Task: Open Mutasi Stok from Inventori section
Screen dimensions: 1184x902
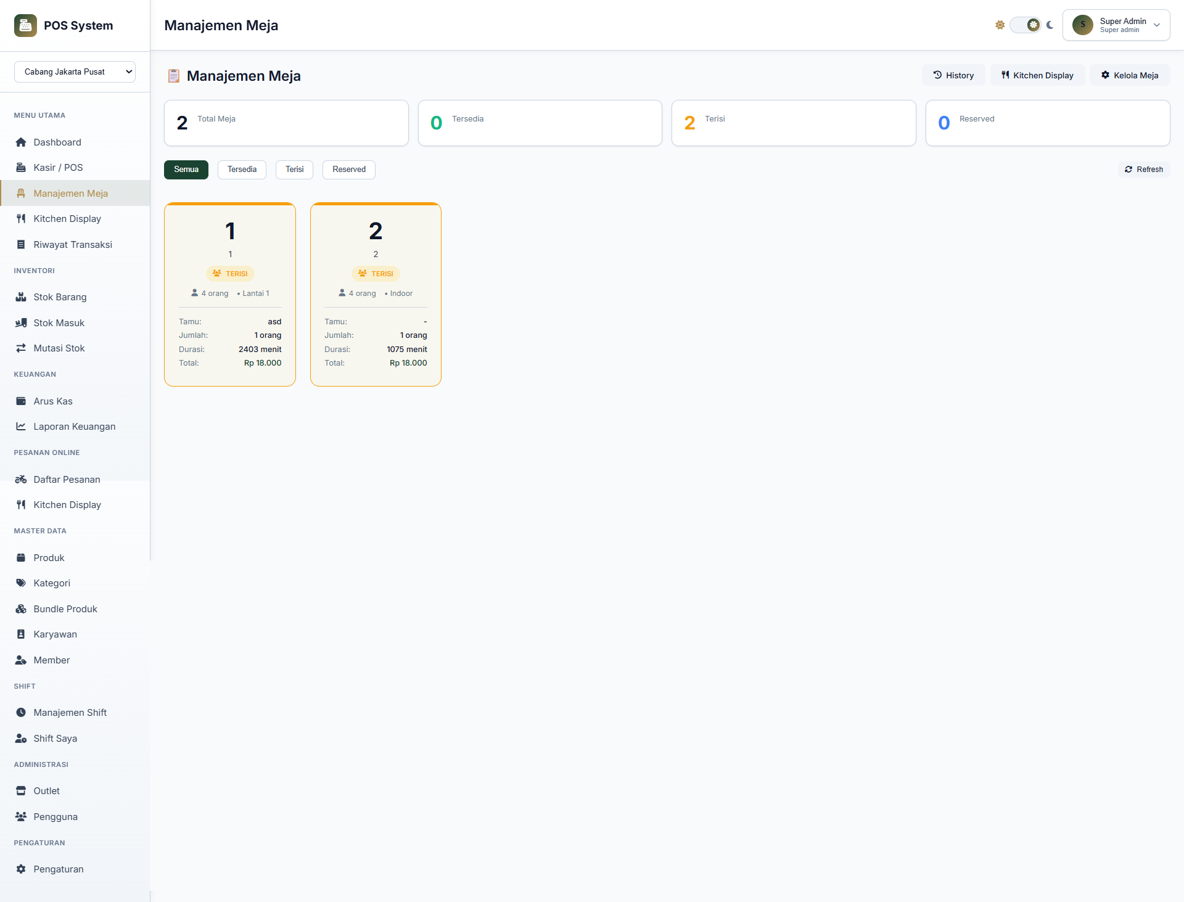Action: point(59,348)
